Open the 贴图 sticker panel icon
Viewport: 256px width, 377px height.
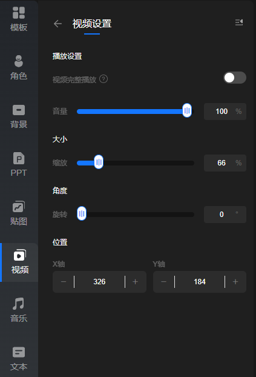coord(19,213)
